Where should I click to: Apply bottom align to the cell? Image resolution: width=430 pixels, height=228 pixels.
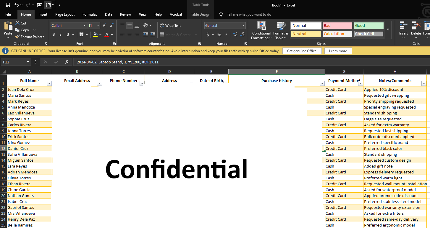point(137,25)
